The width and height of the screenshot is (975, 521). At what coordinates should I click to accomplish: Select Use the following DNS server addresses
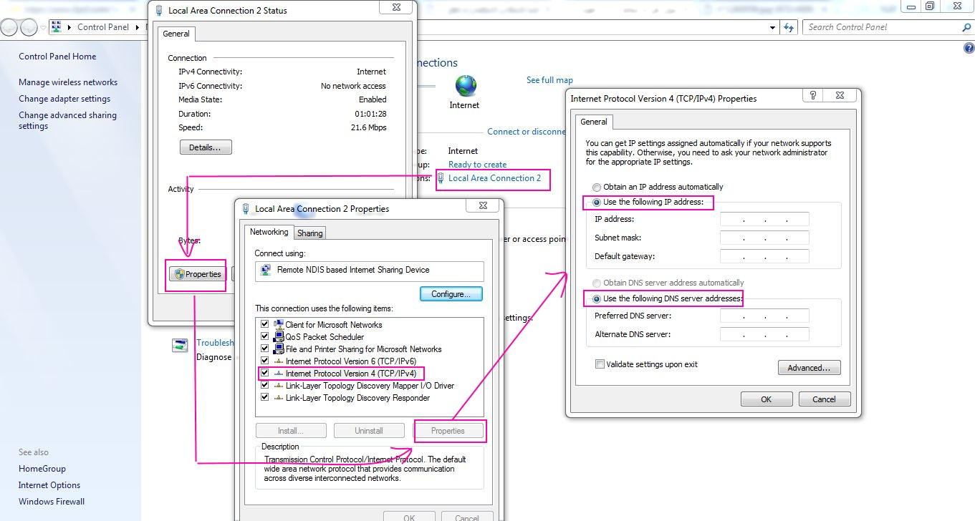(x=667, y=298)
